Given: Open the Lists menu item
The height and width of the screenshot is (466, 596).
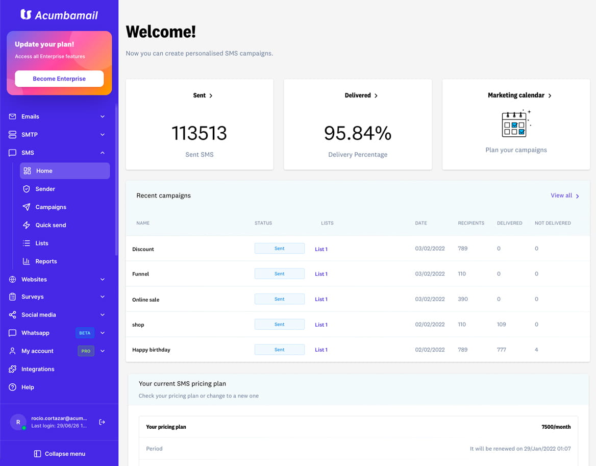Looking at the screenshot, I should click(42, 243).
